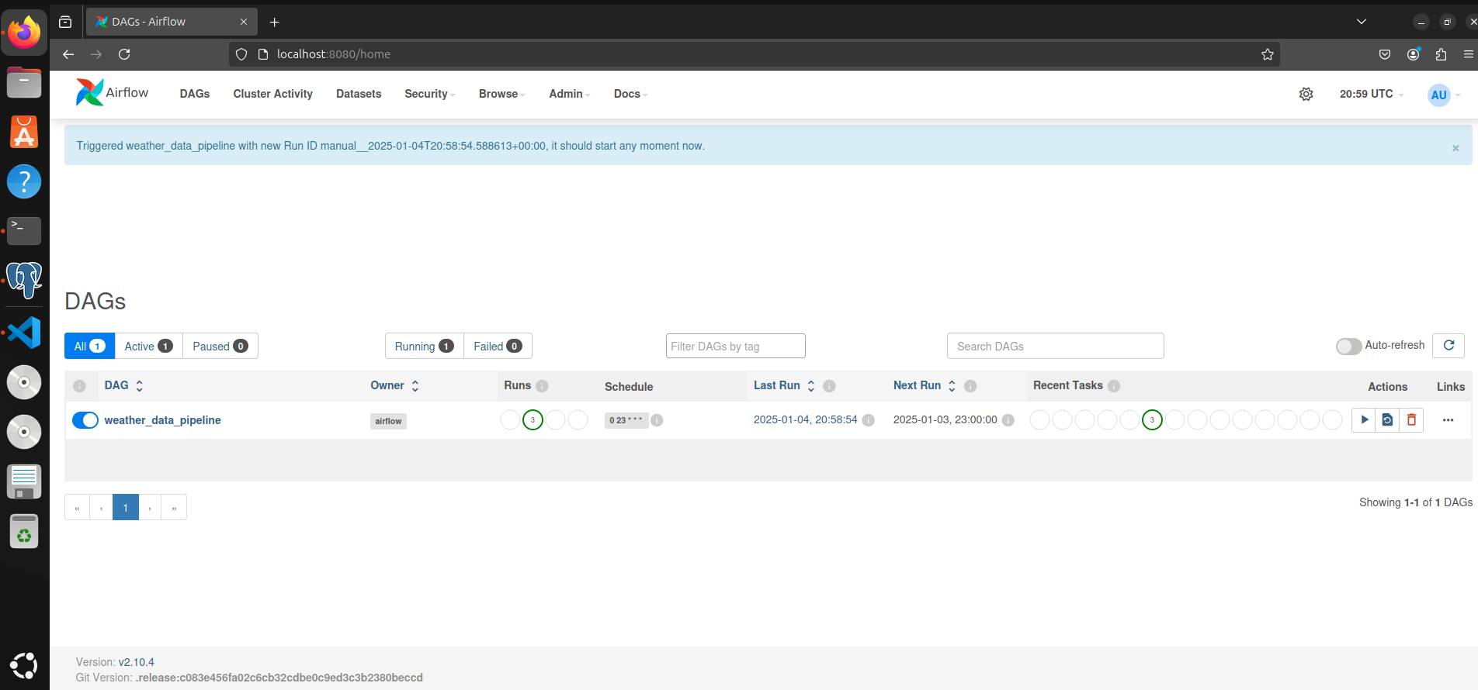Open pgAdmin from the dock
This screenshot has height=690, width=1478.
point(24,280)
